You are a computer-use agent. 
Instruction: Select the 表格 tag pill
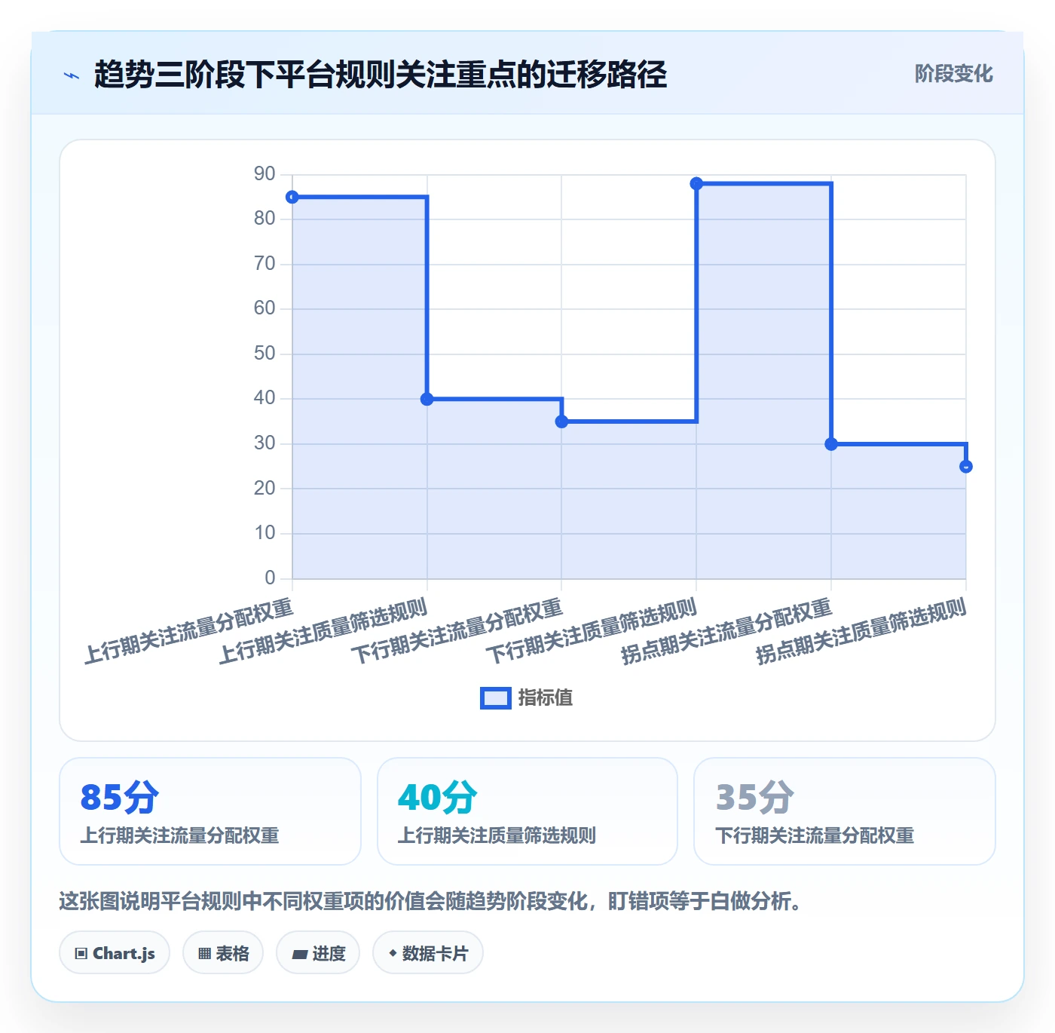coord(223,953)
